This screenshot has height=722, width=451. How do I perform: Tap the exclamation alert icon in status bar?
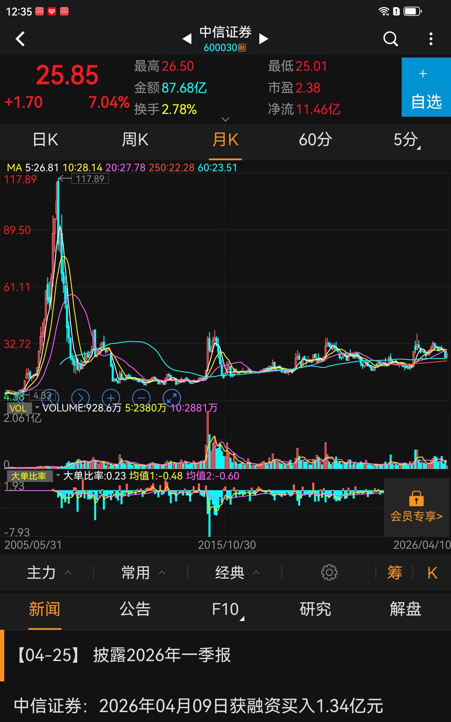(x=396, y=12)
